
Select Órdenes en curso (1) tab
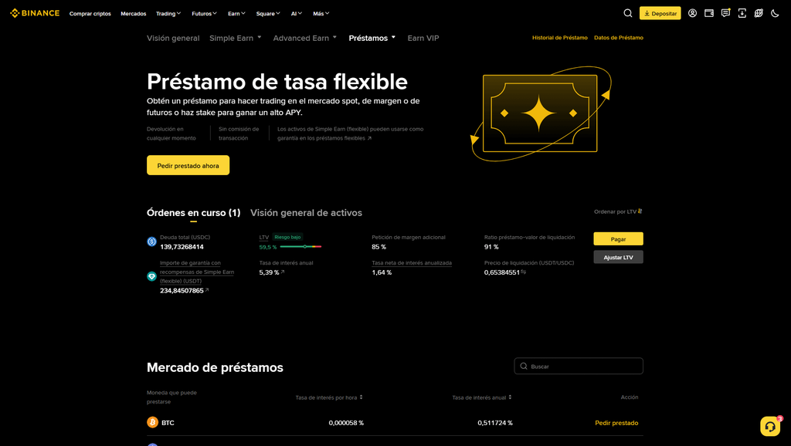point(193,213)
